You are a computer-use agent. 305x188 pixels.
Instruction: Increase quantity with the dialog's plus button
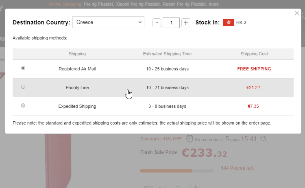[186, 23]
